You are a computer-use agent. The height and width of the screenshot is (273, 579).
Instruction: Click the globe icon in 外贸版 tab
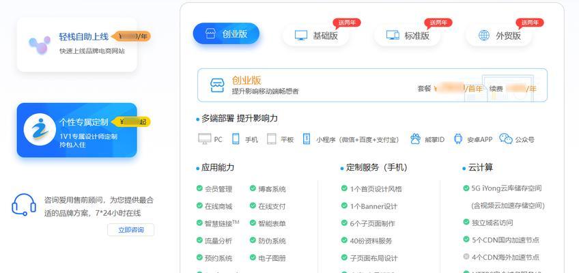483,35
